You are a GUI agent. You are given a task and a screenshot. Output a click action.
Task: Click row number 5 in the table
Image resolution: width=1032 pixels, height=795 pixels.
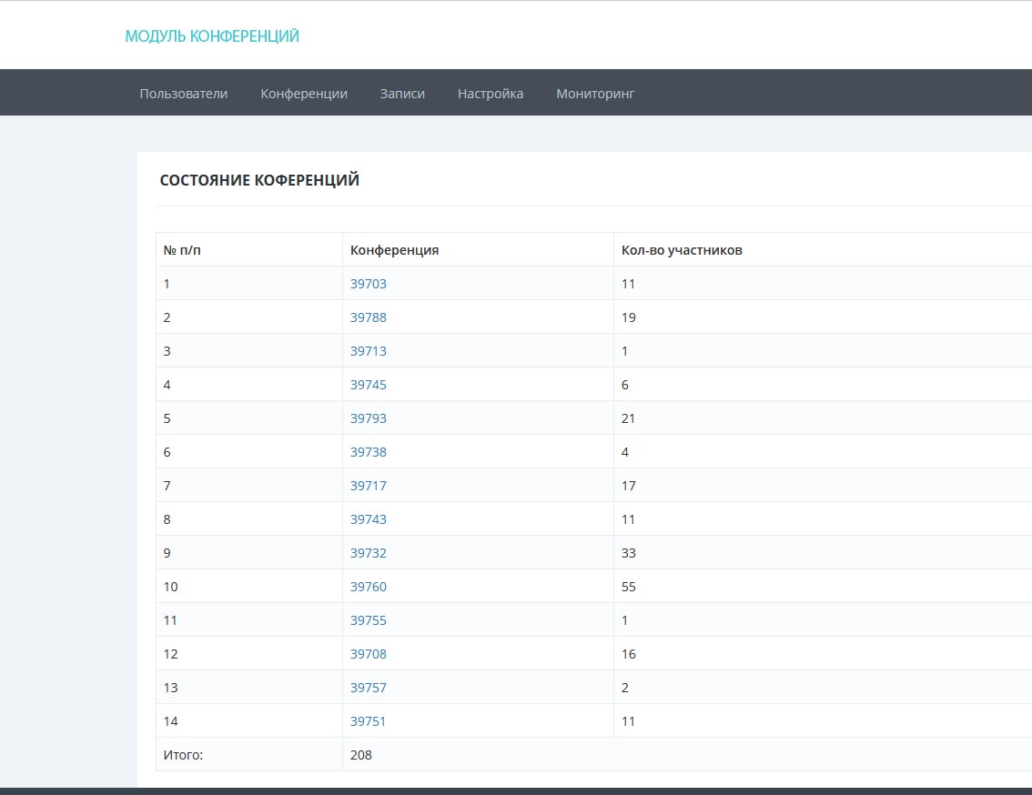point(167,418)
